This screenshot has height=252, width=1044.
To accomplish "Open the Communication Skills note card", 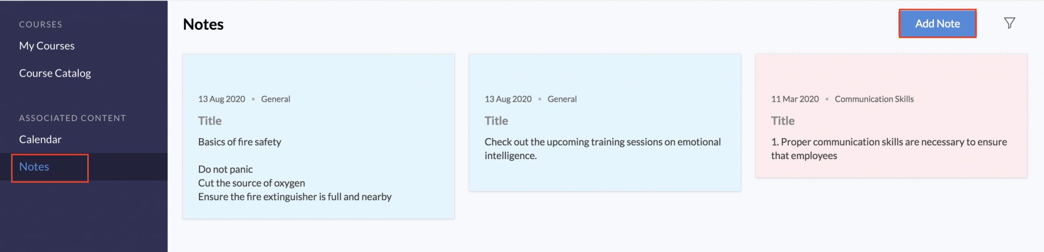I will point(892,116).
